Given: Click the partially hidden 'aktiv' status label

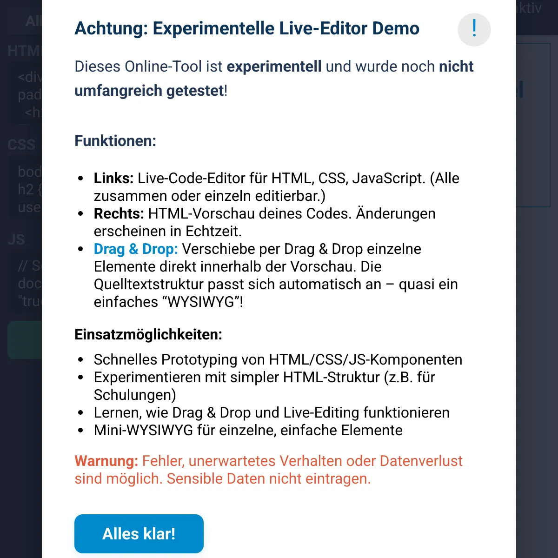Looking at the screenshot, I should click(x=529, y=8).
